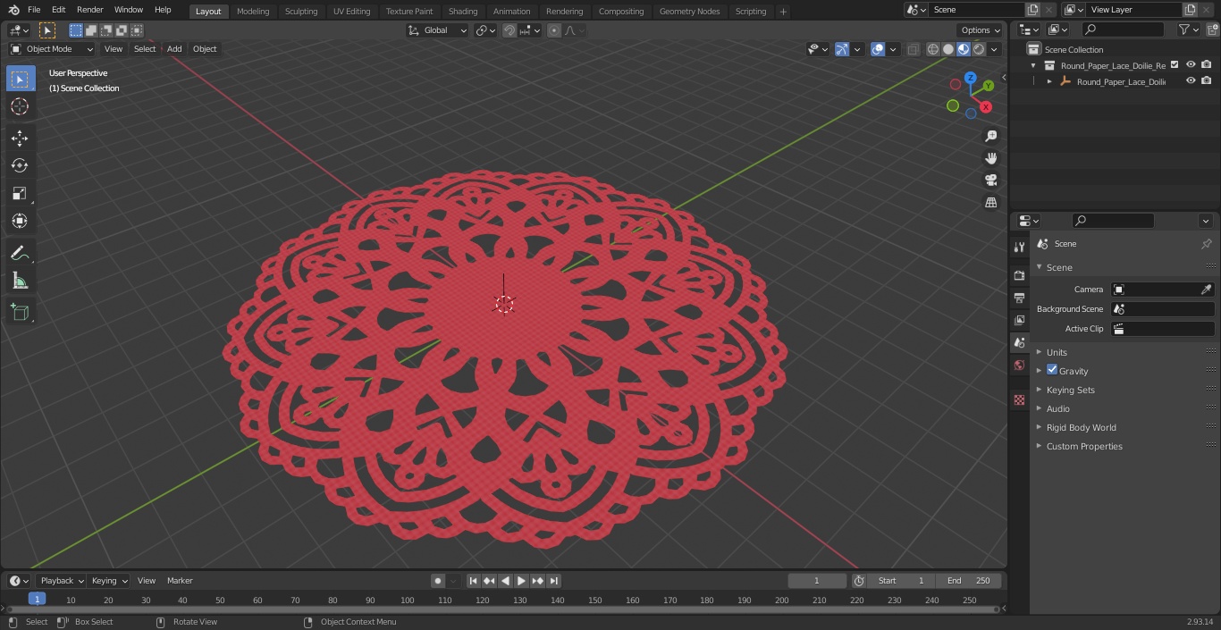1221x630 pixels.
Task: Select the Move tool
Action: click(x=20, y=138)
